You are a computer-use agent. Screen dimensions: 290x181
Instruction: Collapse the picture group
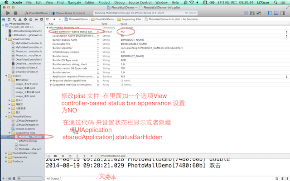click(6, 76)
